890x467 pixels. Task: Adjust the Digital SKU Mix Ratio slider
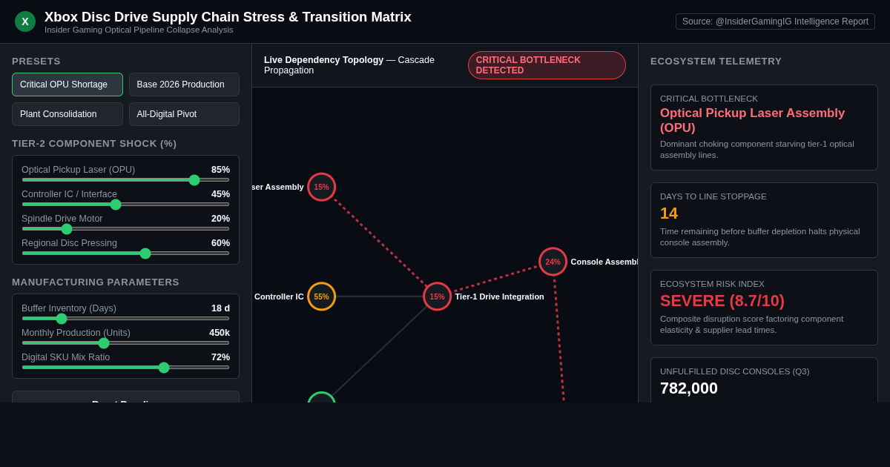point(125,367)
